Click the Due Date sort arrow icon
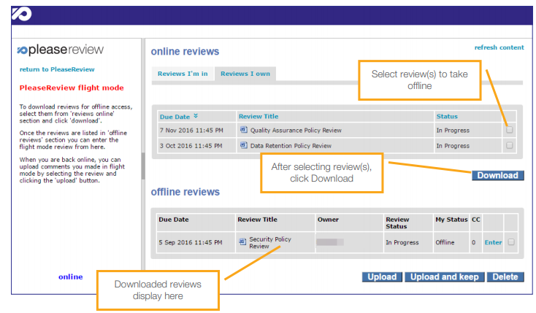The width and height of the screenshot is (536, 313). (x=196, y=116)
